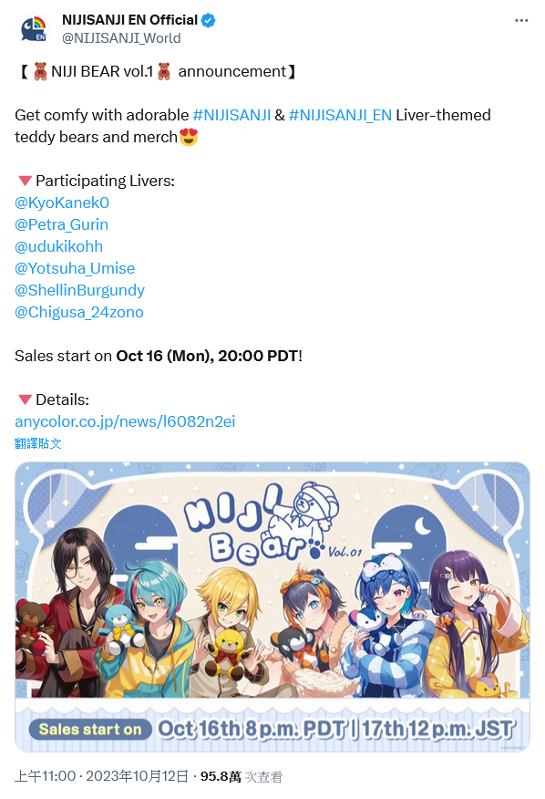Click the blue verified badge icon
The width and height of the screenshot is (545, 799).
(x=209, y=20)
